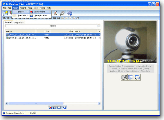Select numbered preset icon 14
Image resolution: width=164 pixels, height=120 pixels.
point(55,18)
